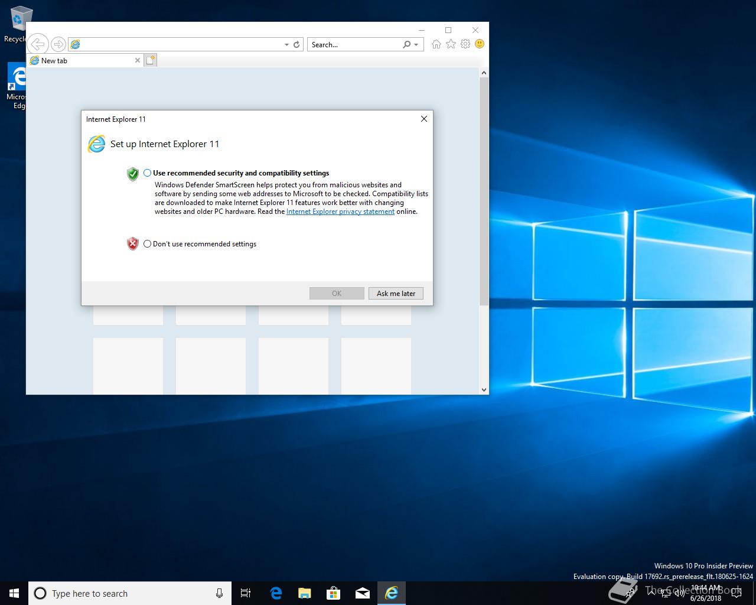Open the clock showing 6/26/2018
This screenshot has height=605, width=756.
pyautogui.click(x=705, y=593)
